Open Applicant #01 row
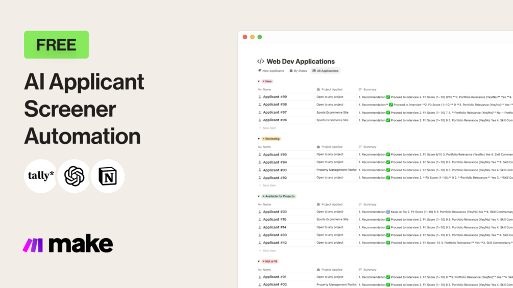 [x=384, y=277]
